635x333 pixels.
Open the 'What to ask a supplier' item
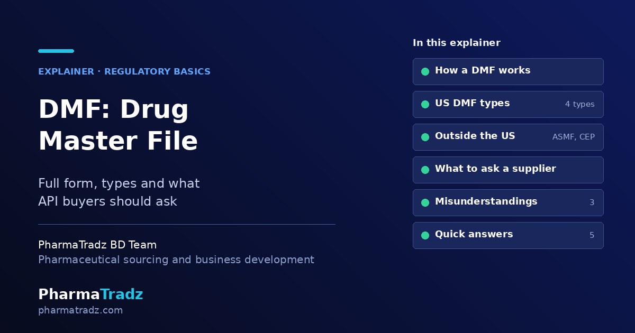click(x=508, y=170)
